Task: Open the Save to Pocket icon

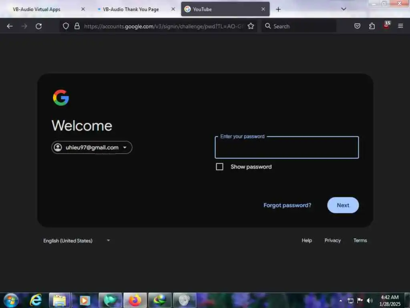Action: pyautogui.click(x=357, y=26)
